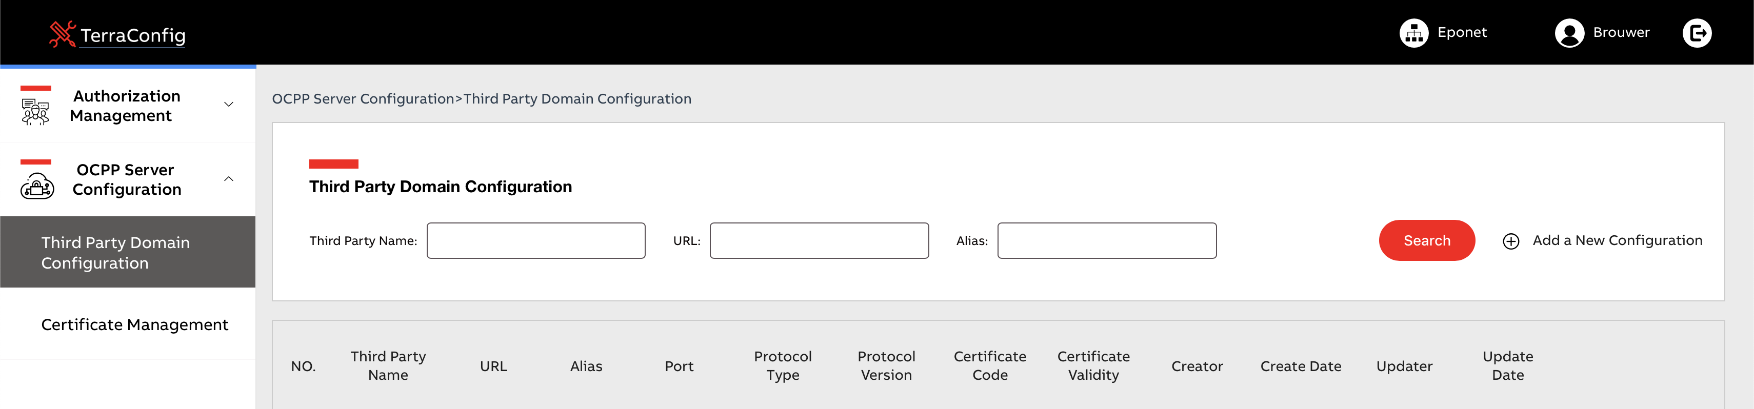Click the OCPP Server cloud lock icon

37,185
